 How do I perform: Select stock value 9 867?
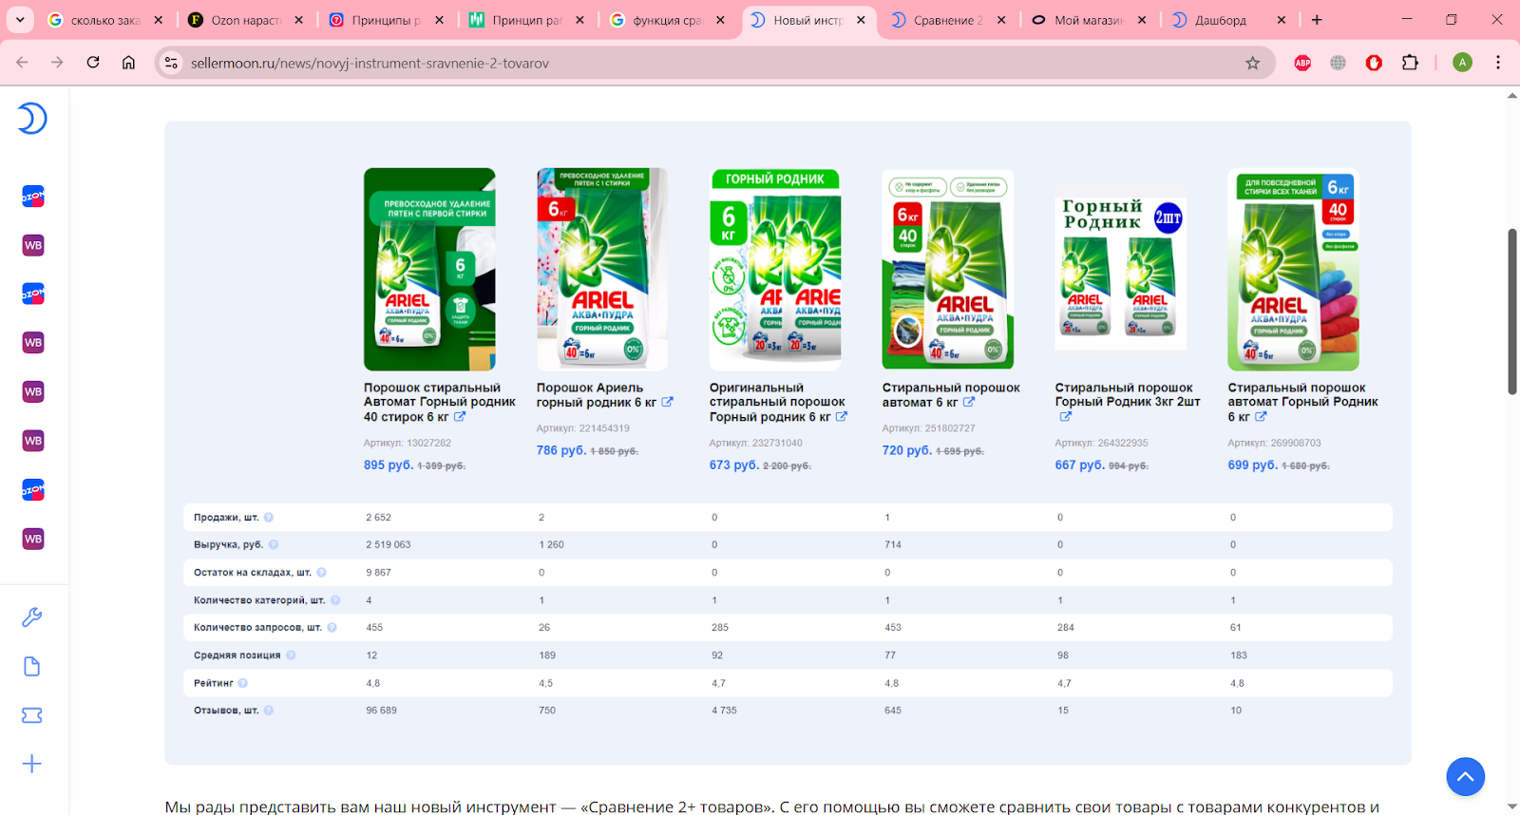(x=378, y=573)
